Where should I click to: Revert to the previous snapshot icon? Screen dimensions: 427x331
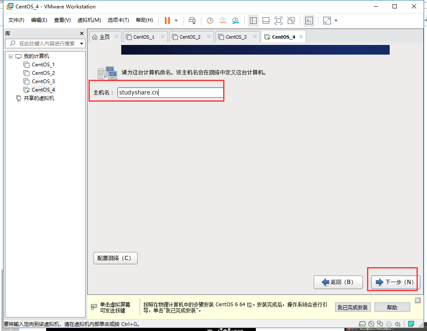point(223,21)
